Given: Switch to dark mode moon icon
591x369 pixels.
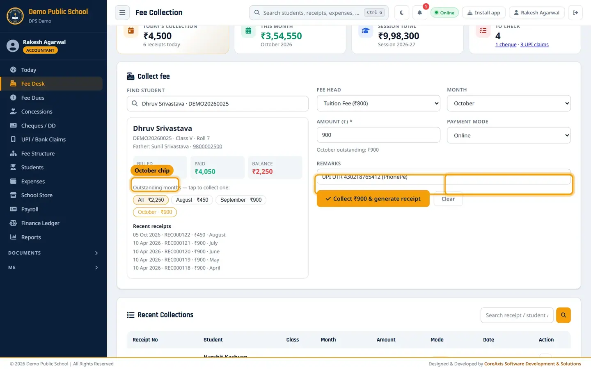Looking at the screenshot, I should click(x=402, y=13).
